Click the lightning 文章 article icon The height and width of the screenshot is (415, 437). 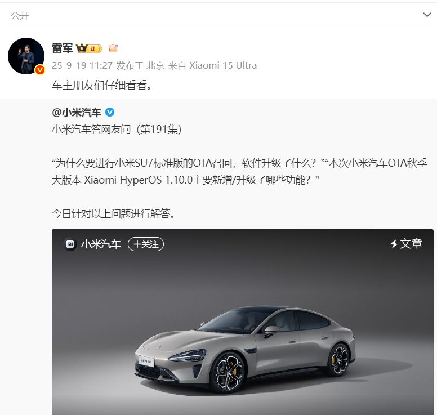(x=406, y=244)
